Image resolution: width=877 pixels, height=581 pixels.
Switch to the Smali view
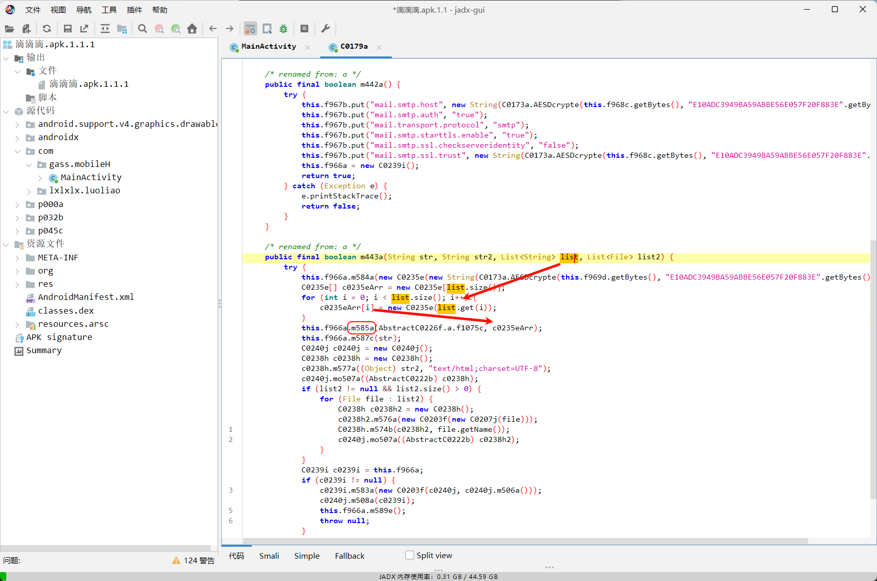269,556
